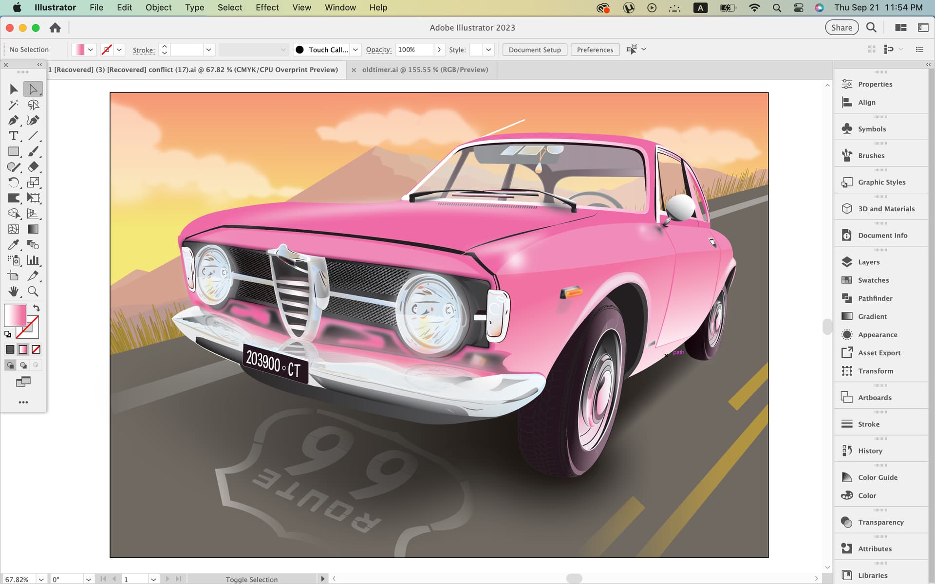Select the Eyedropper tool

[14, 245]
